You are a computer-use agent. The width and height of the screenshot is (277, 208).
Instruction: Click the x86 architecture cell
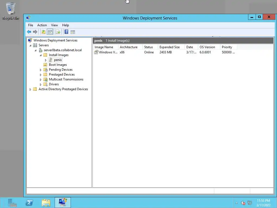[x=122, y=52]
